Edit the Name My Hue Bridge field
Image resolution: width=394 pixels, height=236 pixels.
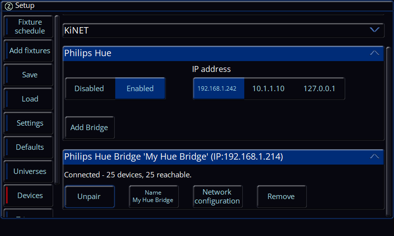(x=154, y=197)
